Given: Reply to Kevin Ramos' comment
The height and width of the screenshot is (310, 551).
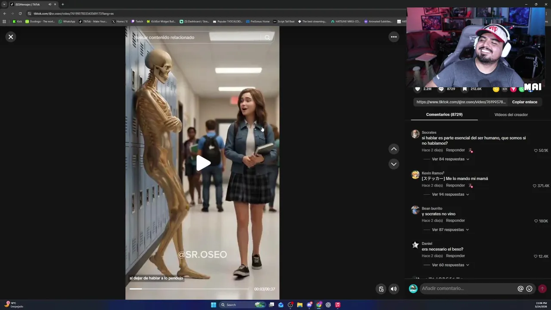Looking at the screenshot, I should [x=455, y=186].
